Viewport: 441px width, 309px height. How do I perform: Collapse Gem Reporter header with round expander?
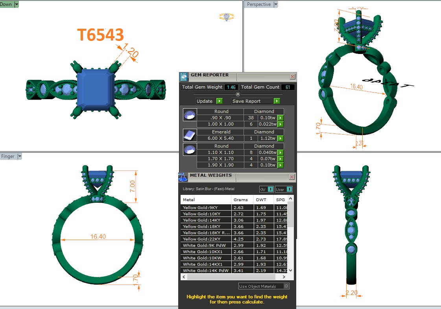pos(238,94)
